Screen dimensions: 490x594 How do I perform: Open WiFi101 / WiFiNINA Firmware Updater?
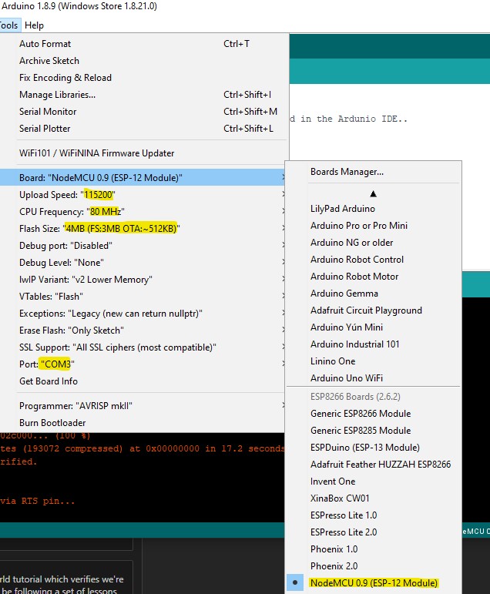click(143, 153)
